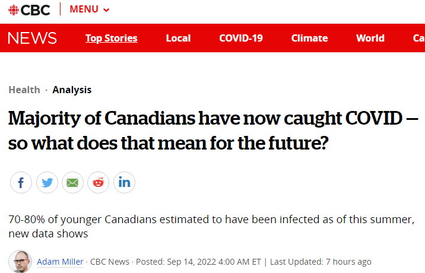Click the partially visible Canada nav item
425x273 pixels.
pyautogui.click(x=418, y=38)
